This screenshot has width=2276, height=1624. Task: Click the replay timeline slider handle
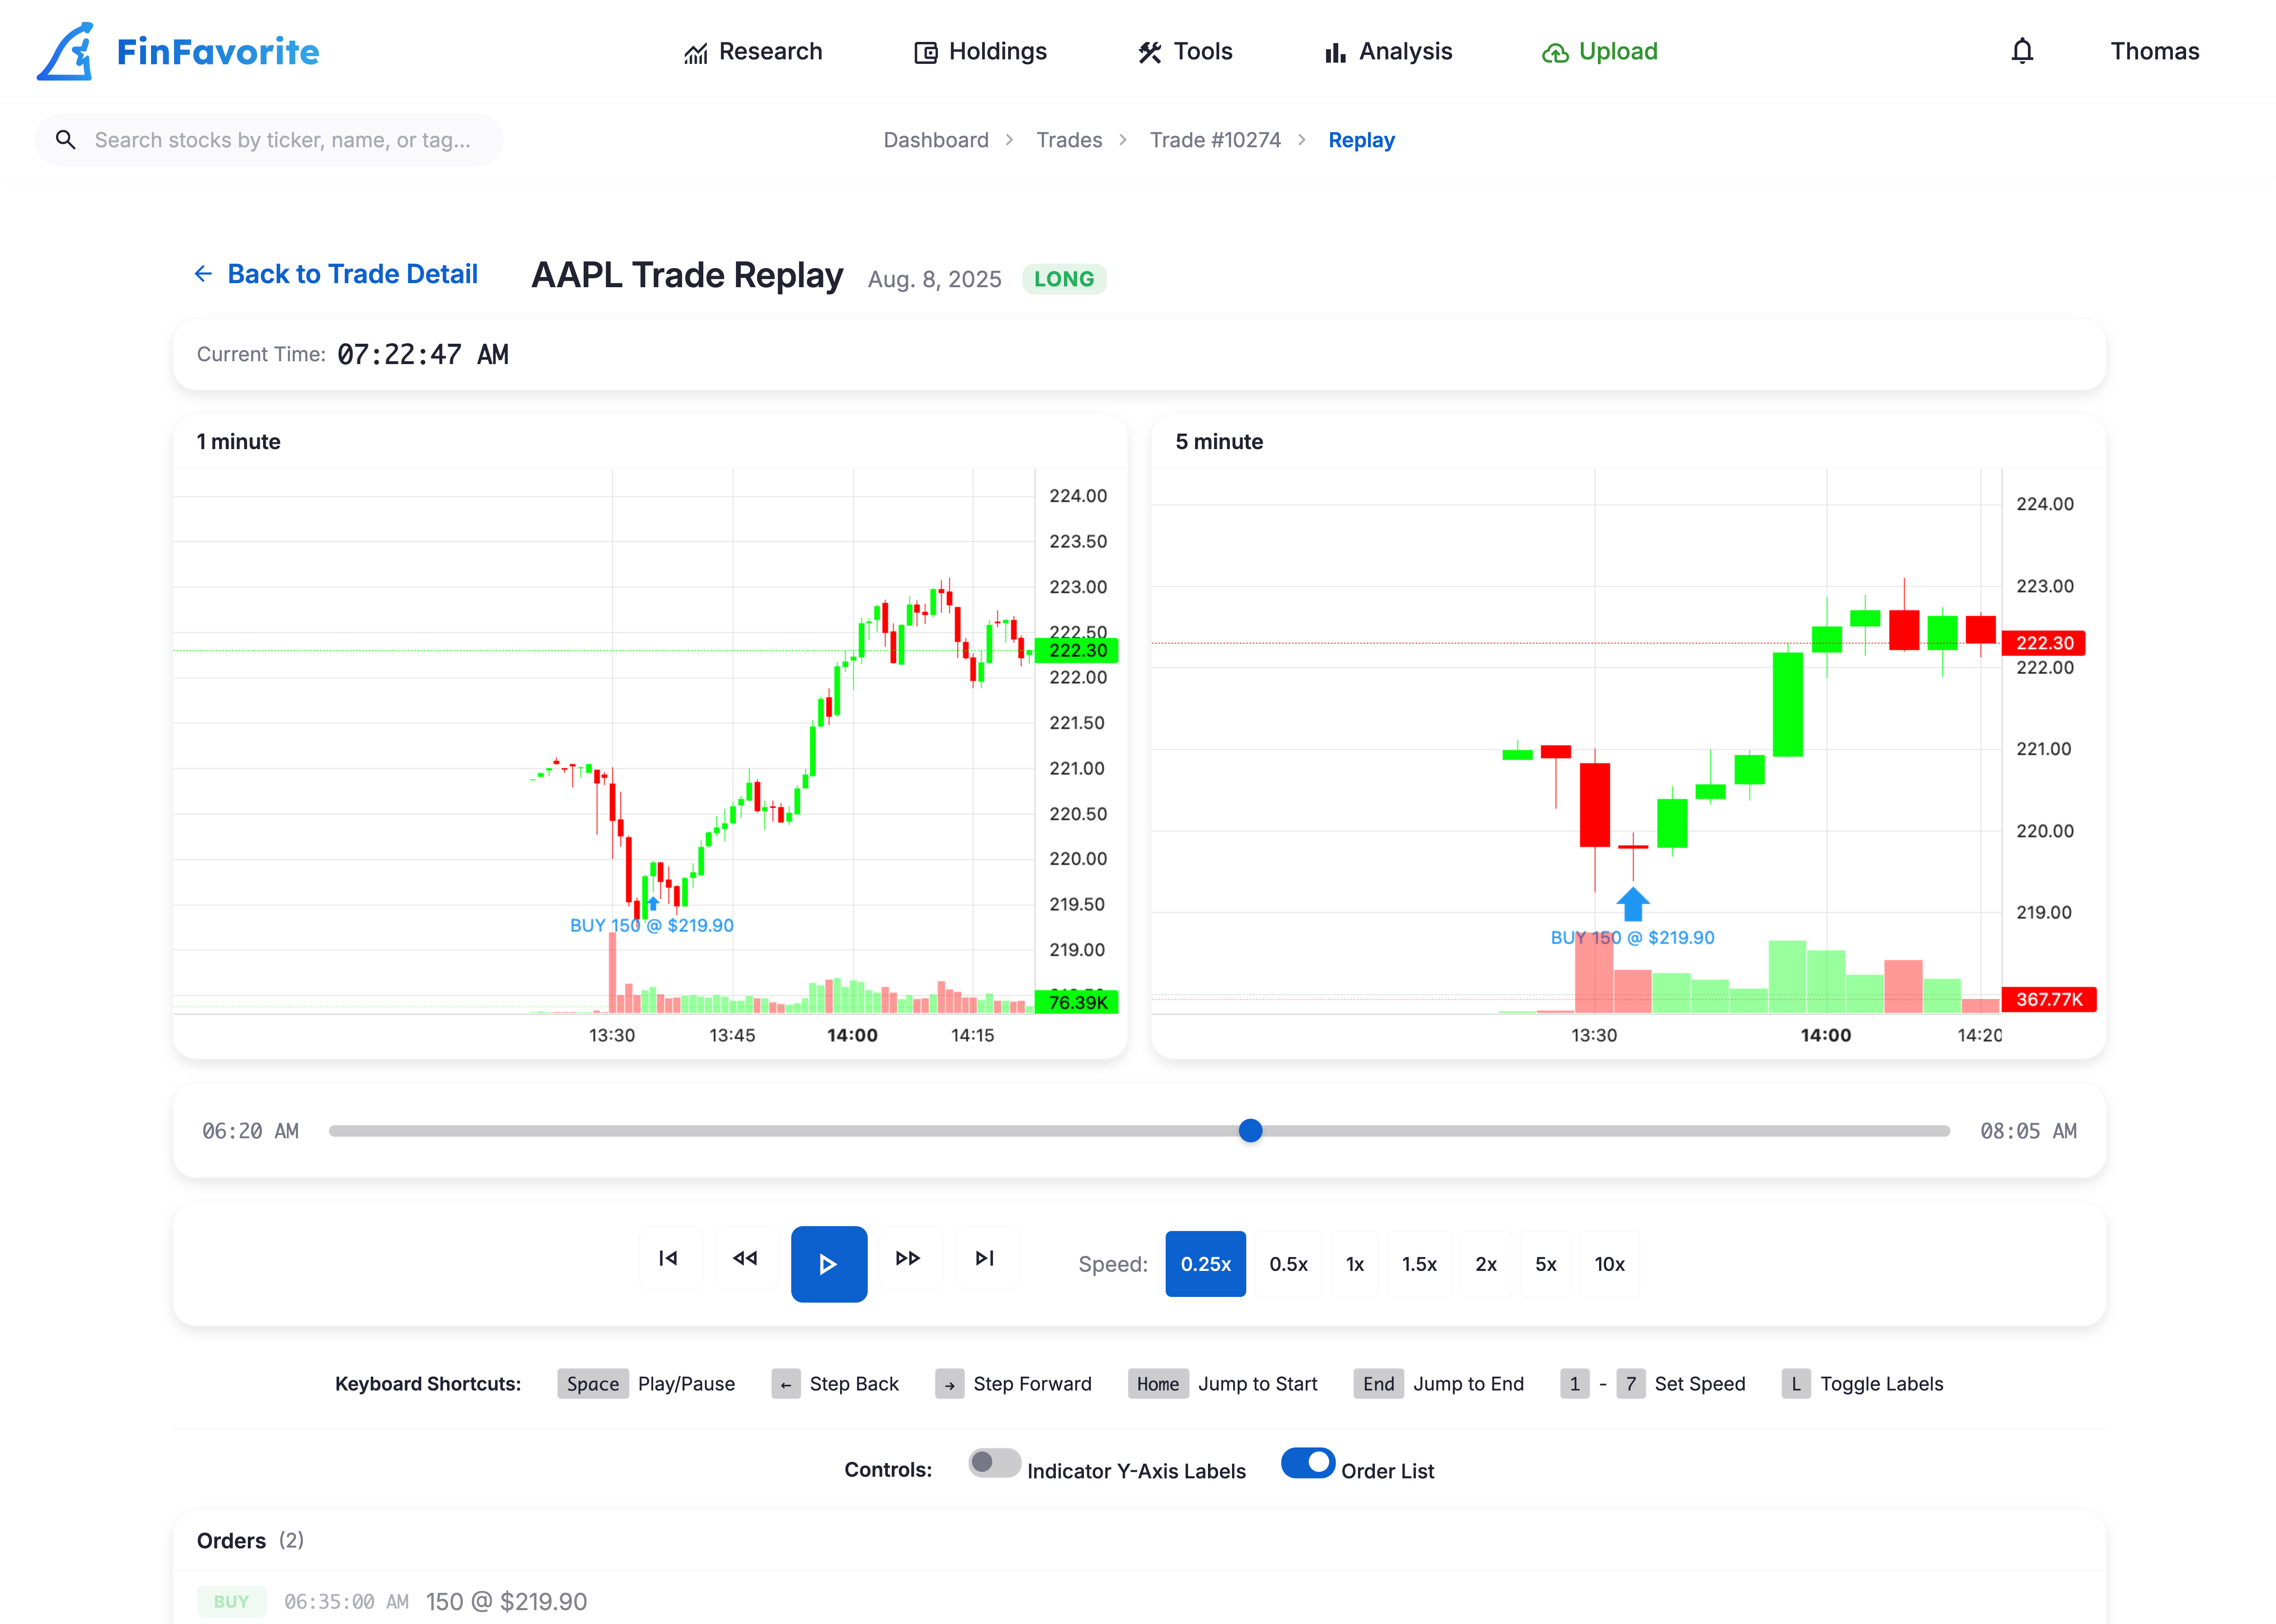[x=1250, y=1131]
